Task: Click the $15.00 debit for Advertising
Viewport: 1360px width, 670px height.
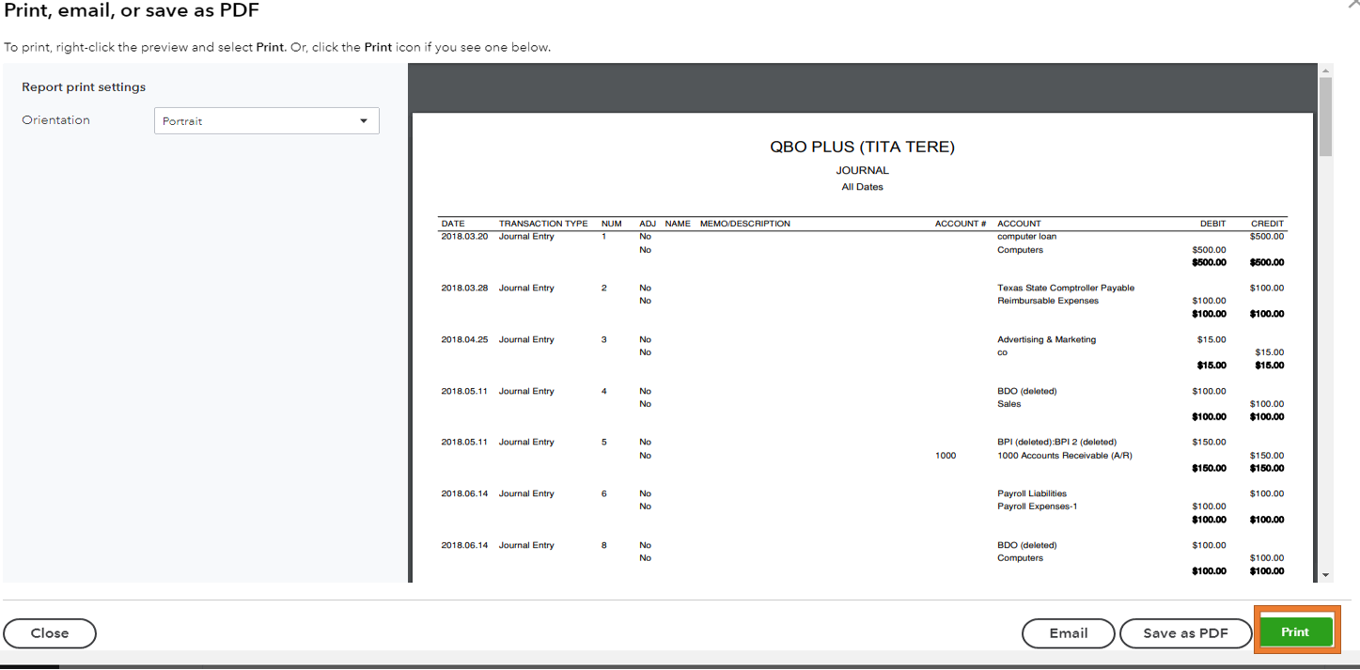Action: pos(1211,340)
